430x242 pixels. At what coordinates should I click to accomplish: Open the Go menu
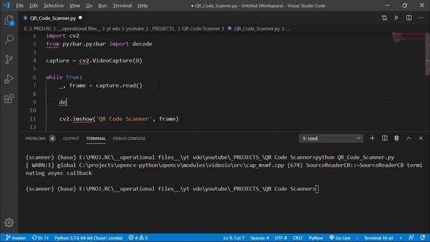(x=89, y=5)
